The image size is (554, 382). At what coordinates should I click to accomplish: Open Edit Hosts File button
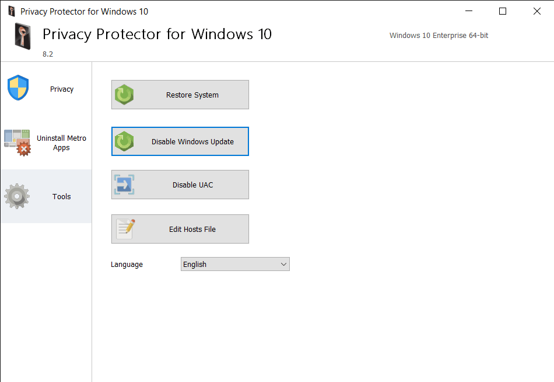[180, 229]
